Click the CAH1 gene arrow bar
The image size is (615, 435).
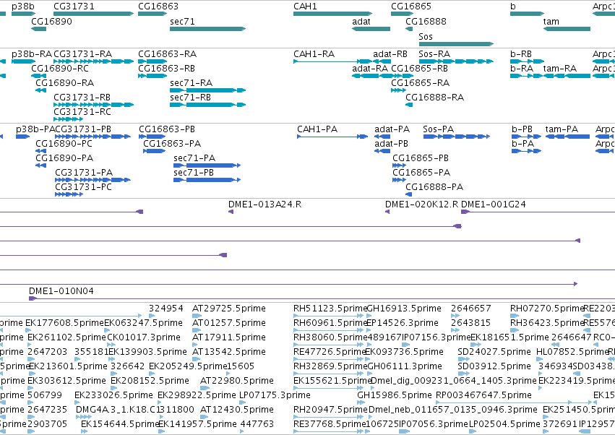coord(332,14)
